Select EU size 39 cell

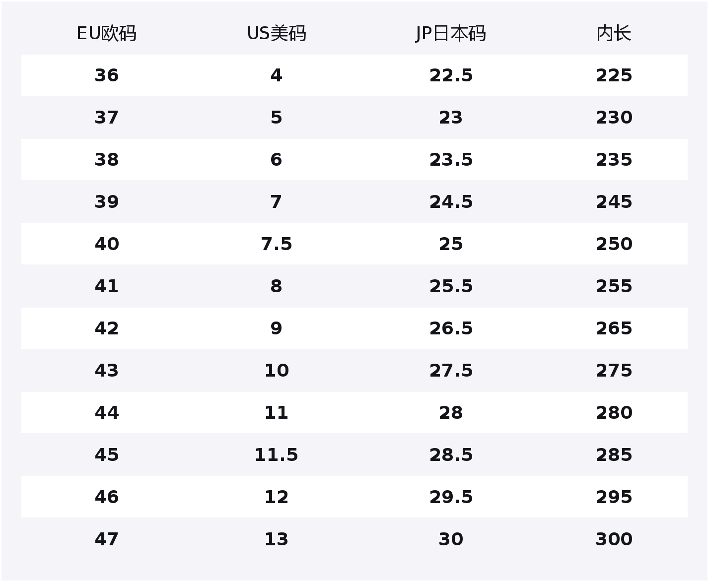click(106, 202)
